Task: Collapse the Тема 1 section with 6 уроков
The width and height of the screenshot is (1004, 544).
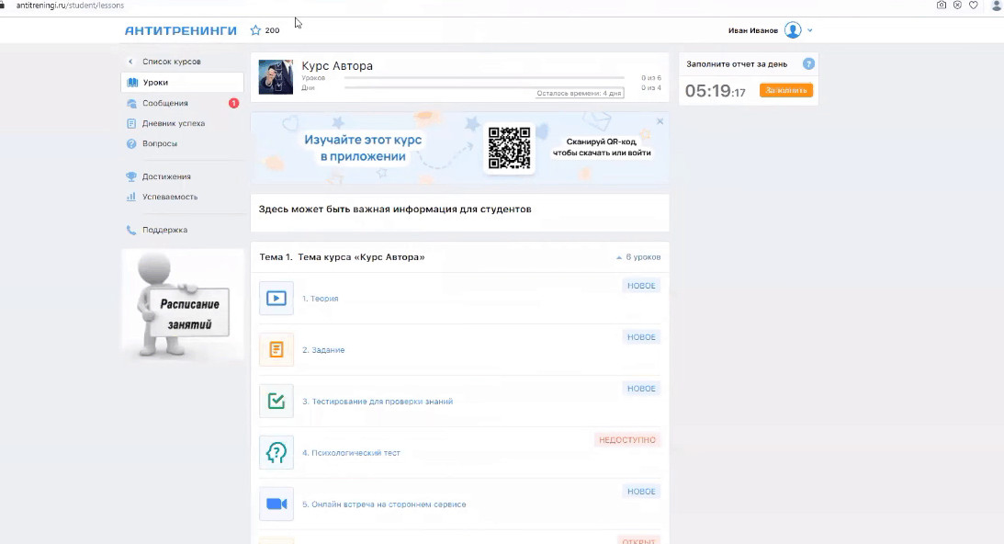Action: (x=638, y=257)
